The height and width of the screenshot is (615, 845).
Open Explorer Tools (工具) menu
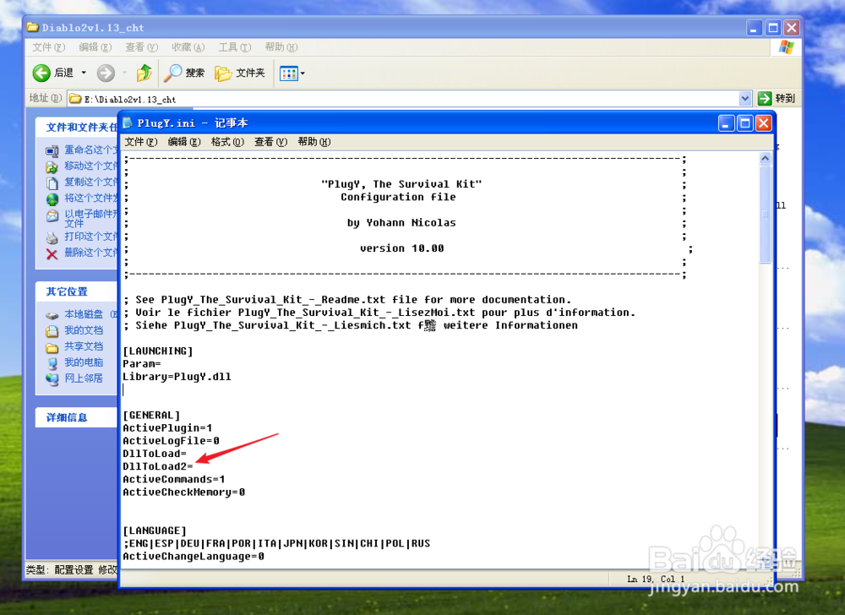235,47
